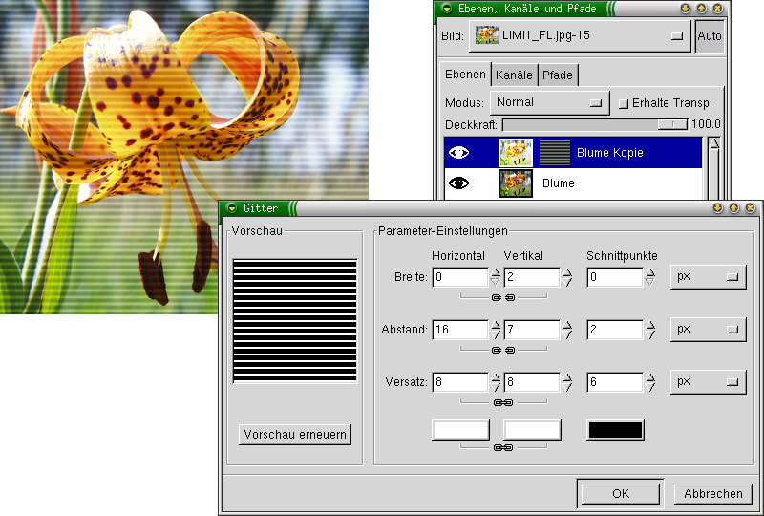Select the Blume layer name
Viewport: 764px width, 516px height.
pos(559,183)
